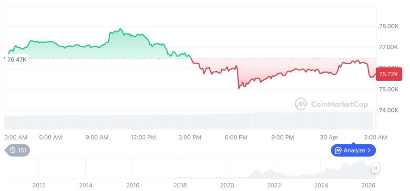Click the 2024 label on the overview timeline
Image resolution: width=410 pixels, height=191 pixels.
321,185
